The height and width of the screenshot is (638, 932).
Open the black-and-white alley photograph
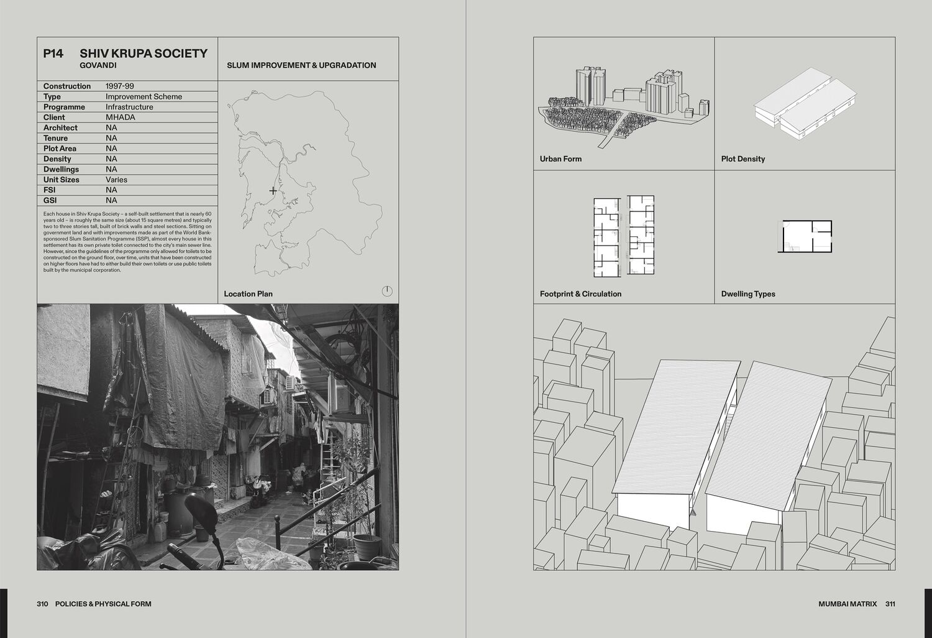pyautogui.click(x=218, y=437)
